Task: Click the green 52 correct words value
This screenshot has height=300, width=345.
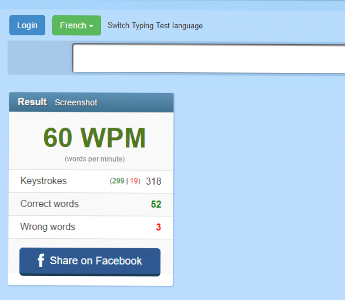Action: (156, 204)
